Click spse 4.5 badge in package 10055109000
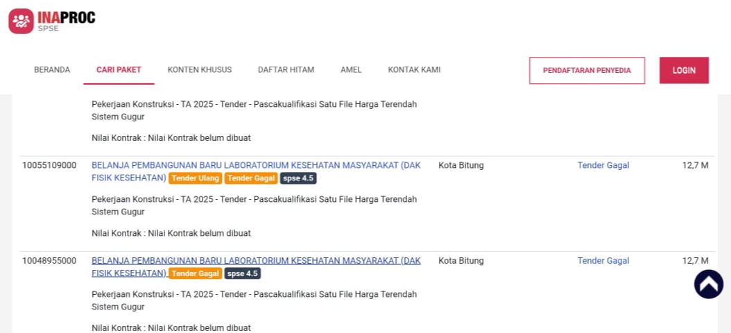Image resolution: width=731 pixels, height=333 pixels. tap(298, 178)
